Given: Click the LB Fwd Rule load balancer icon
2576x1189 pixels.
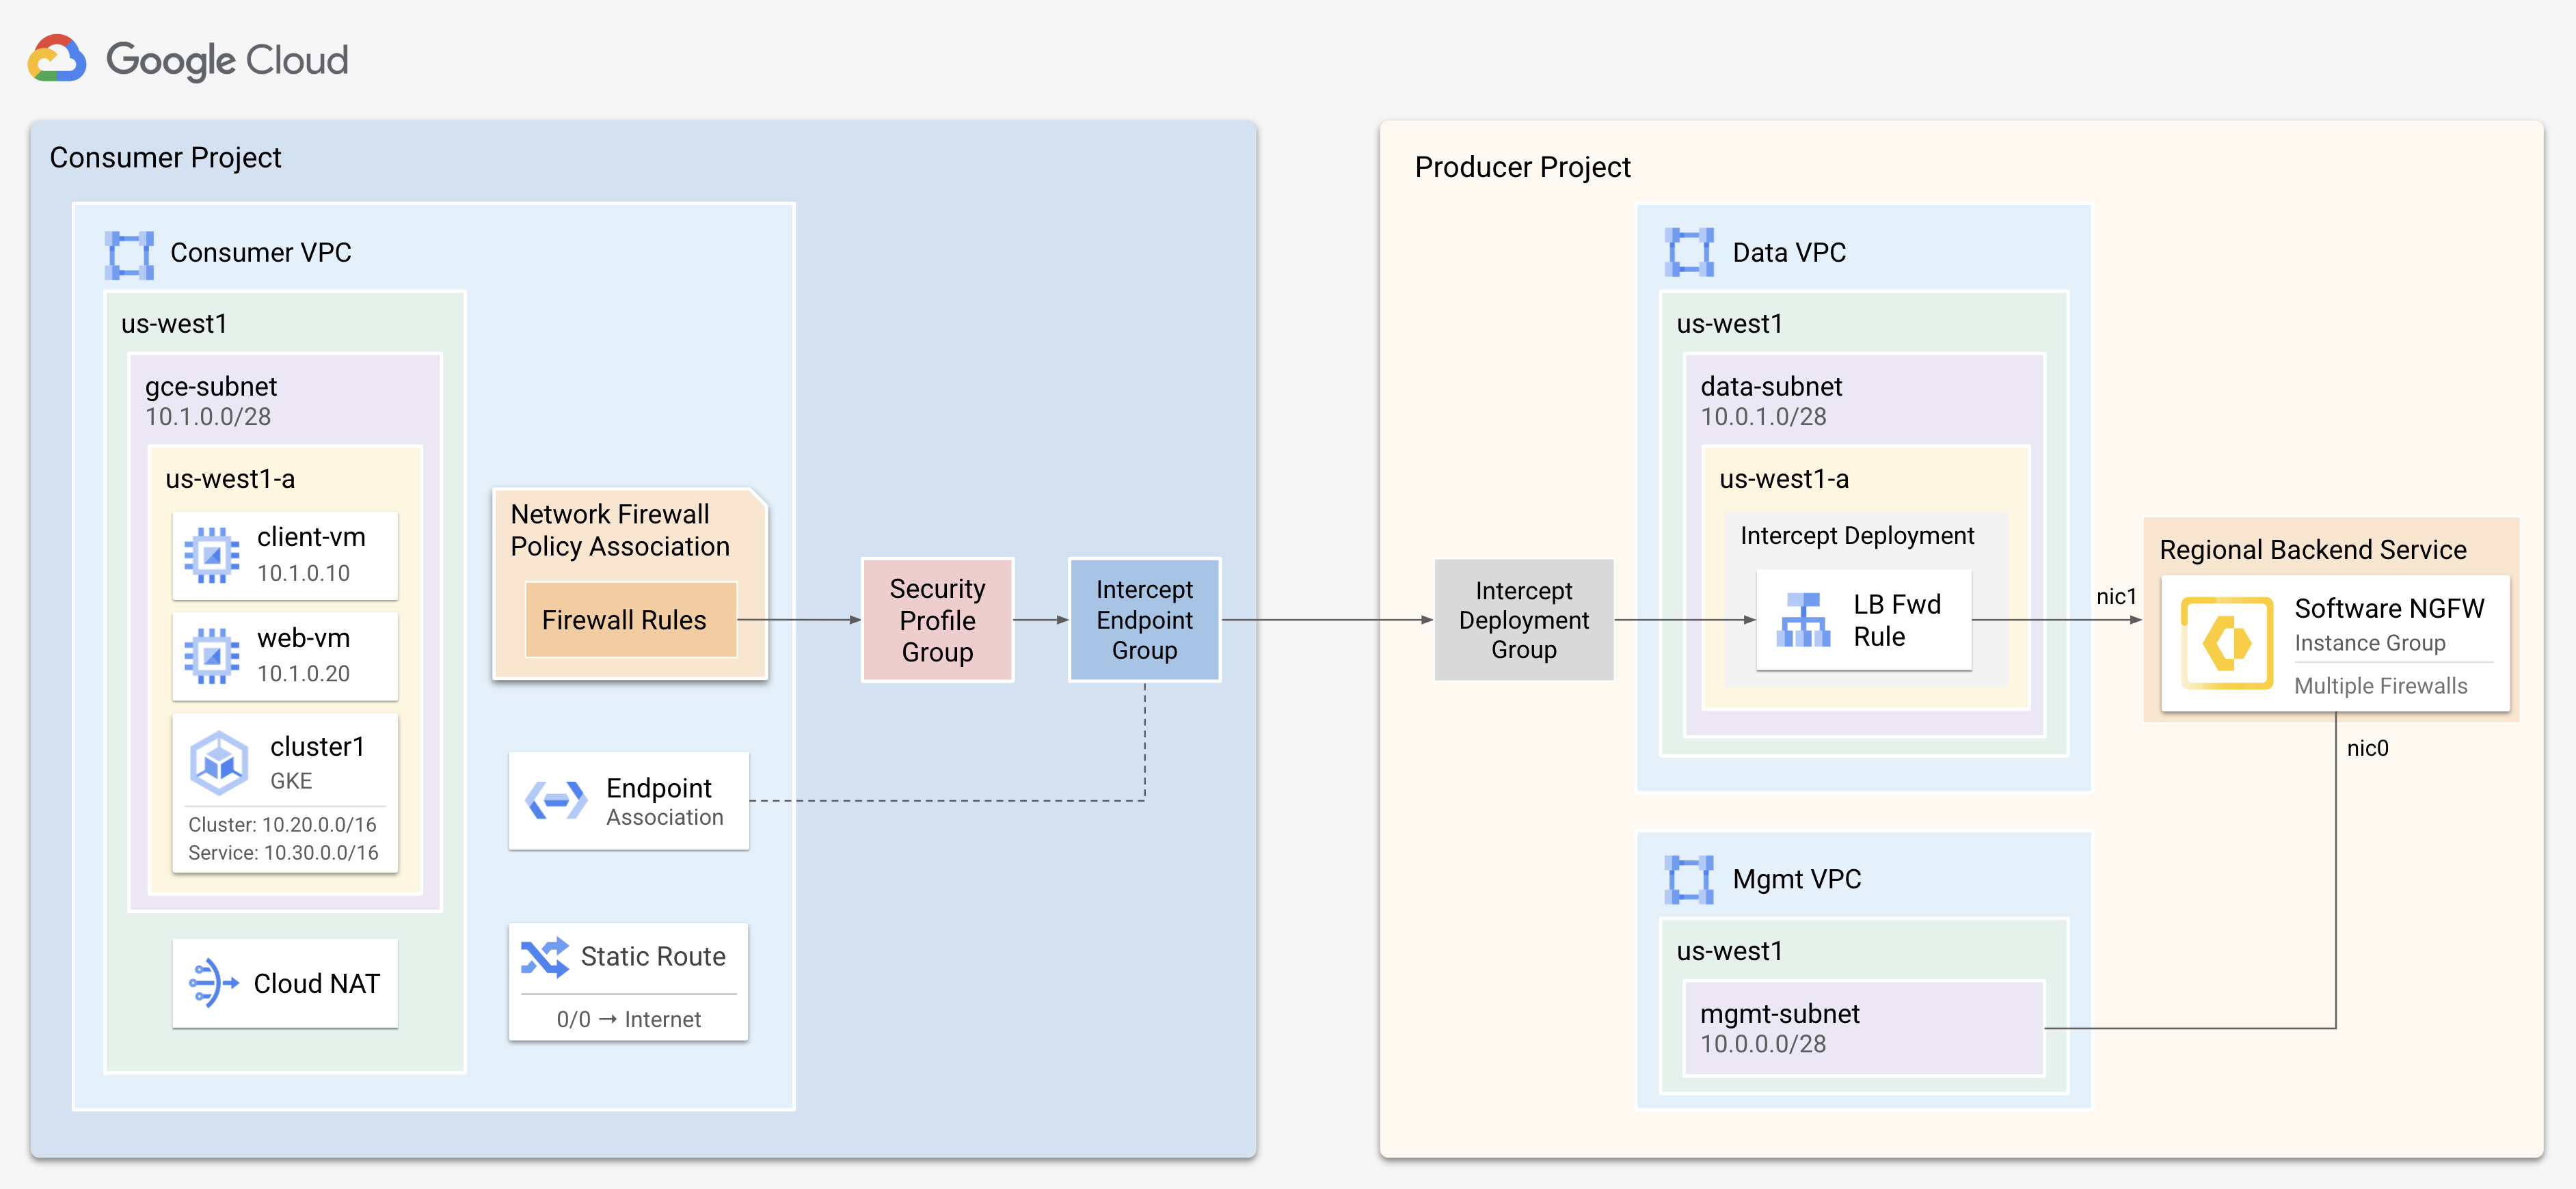Looking at the screenshot, I should (x=1803, y=620).
